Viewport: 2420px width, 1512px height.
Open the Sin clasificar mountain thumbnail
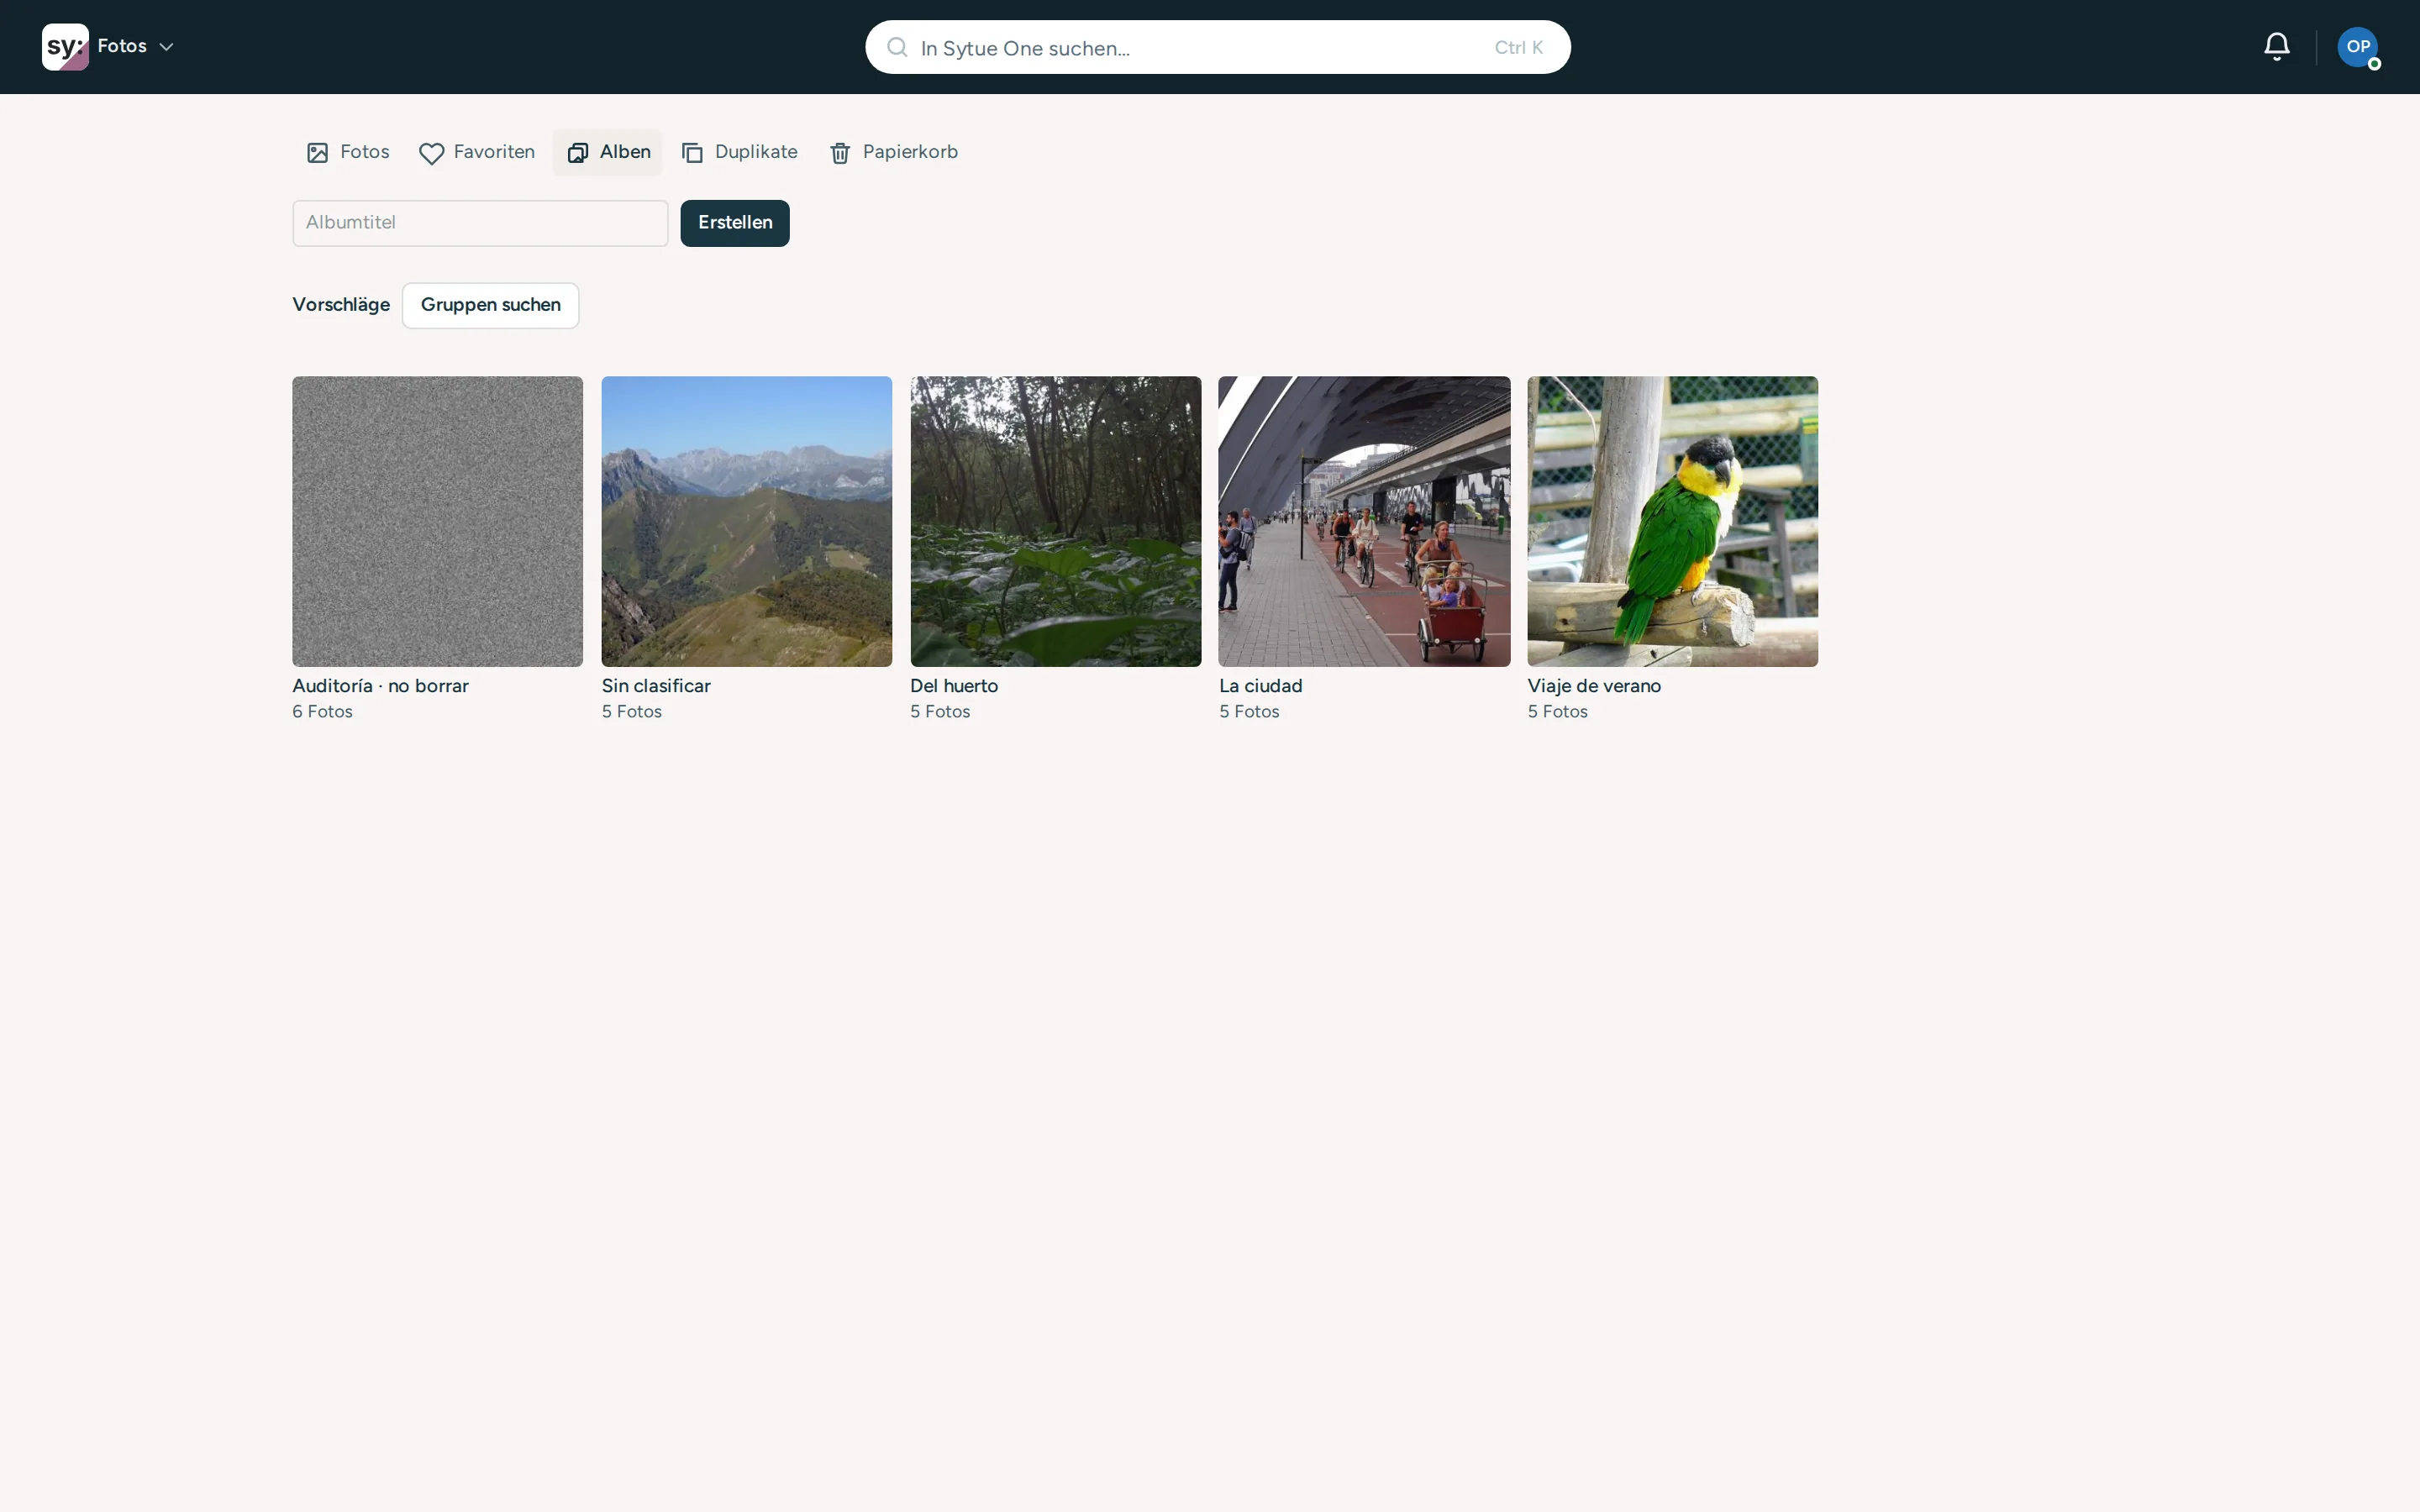pyautogui.click(x=746, y=521)
